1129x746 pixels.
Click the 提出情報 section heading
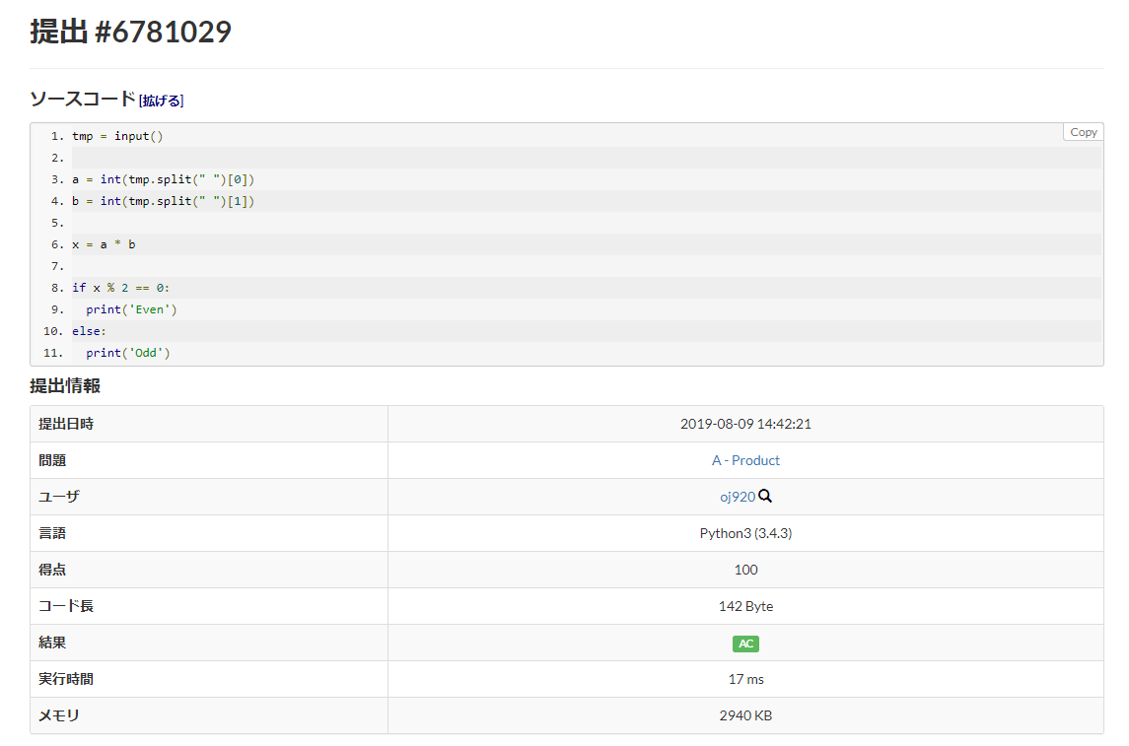[65, 386]
